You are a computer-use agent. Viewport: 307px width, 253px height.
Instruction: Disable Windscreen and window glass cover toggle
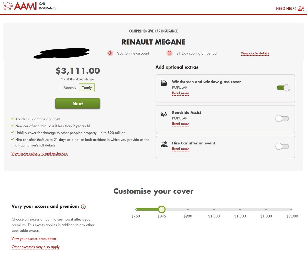coord(283,88)
